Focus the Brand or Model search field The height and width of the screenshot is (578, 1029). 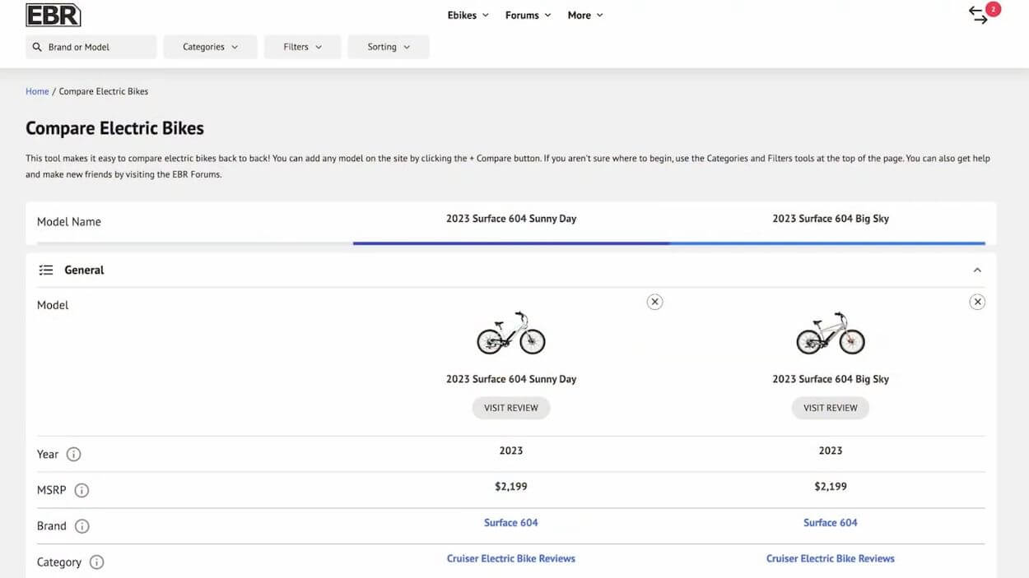pos(91,47)
